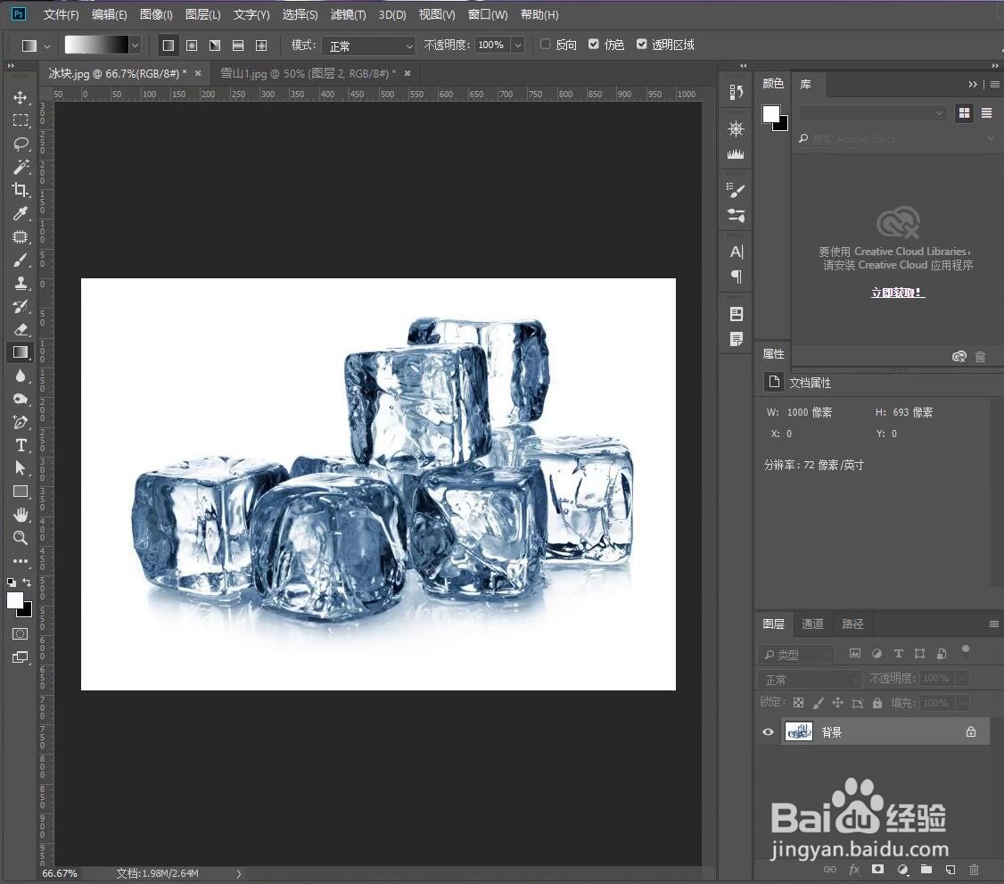Enable the 反向 (Reverse) checkbox
The width and height of the screenshot is (1004, 884).
pyautogui.click(x=546, y=45)
